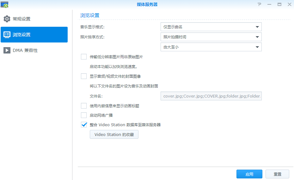Viewport: 294px width, 180px height.
Task: Click the gear icon beside 常规设置
Action: (7, 19)
